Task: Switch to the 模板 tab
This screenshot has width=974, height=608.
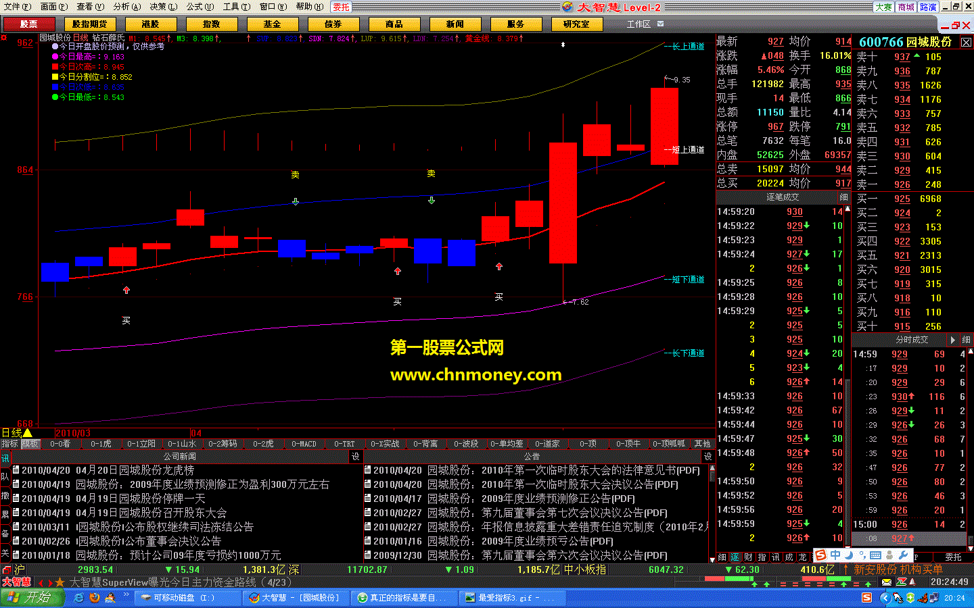Action: click(30, 444)
